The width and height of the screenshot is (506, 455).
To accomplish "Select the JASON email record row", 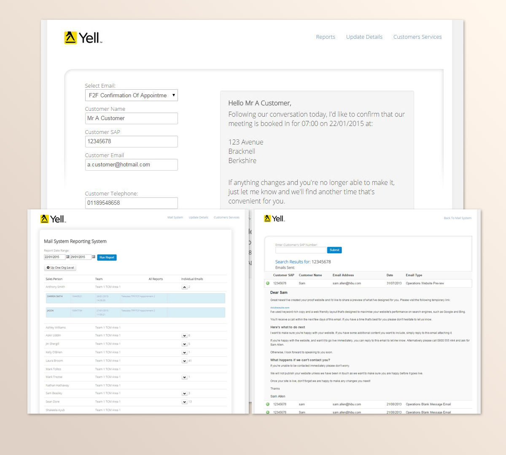I will (135, 313).
